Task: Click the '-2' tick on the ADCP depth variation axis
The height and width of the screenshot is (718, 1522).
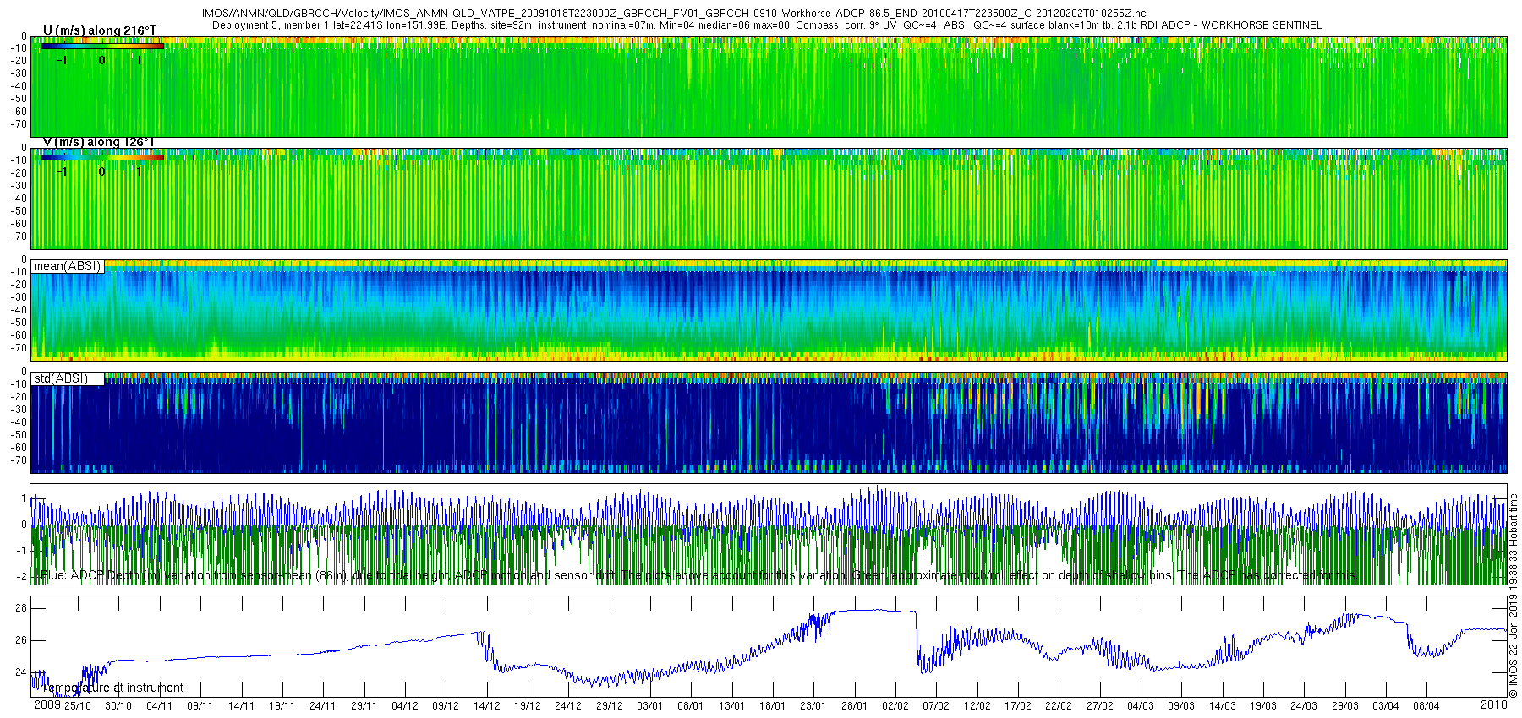Action: 20,577
